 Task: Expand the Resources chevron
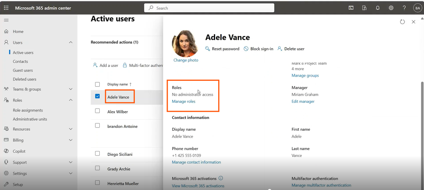[71, 129]
